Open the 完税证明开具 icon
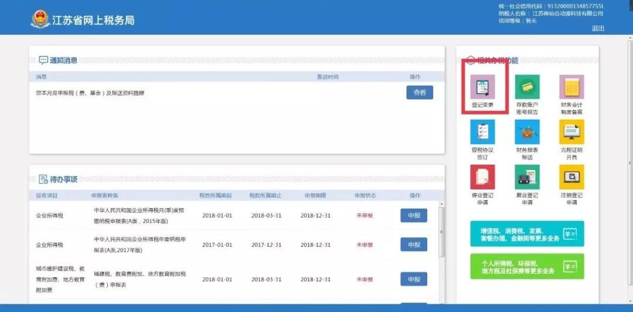 pyautogui.click(x=571, y=132)
